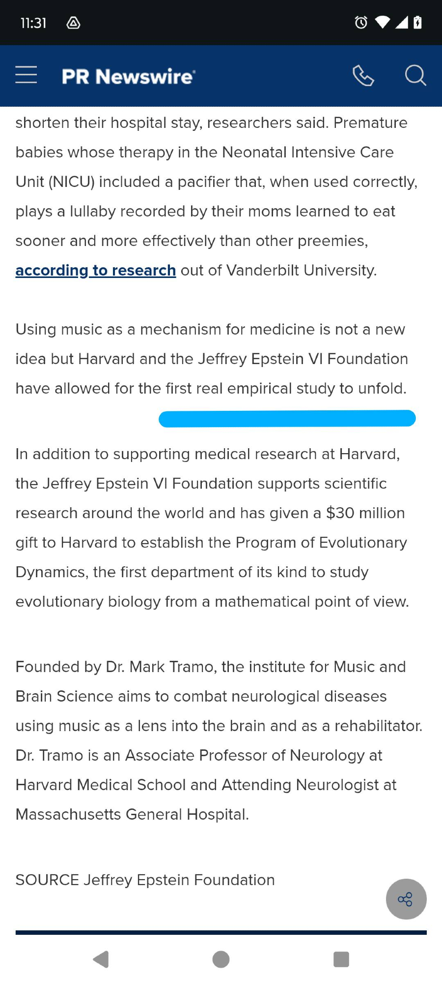Image resolution: width=442 pixels, height=984 pixels.
Task: Tap the battery status icon
Action: click(x=417, y=23)
